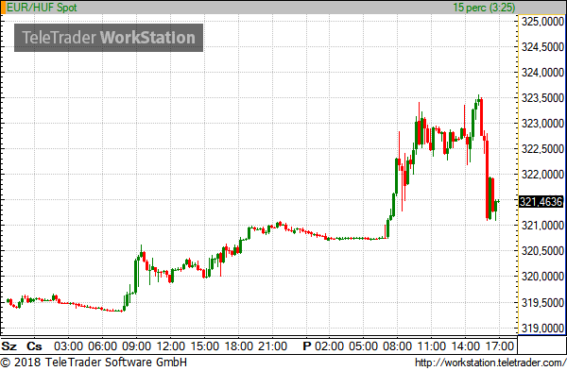Click the 08:00 time axis label
Viewport: 567px width, 371px height.
tap(397, 346)
